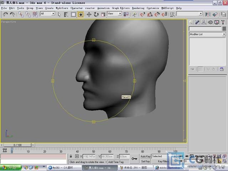The height and width of the screenshot is (171, 228).
Task: Open the Rendering menu
Action: tap(138, 8)
